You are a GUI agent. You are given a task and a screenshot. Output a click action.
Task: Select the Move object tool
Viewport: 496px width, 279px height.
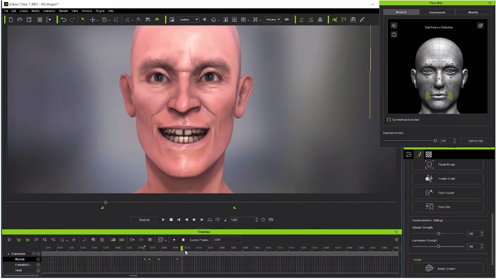(x=93, y=19)
